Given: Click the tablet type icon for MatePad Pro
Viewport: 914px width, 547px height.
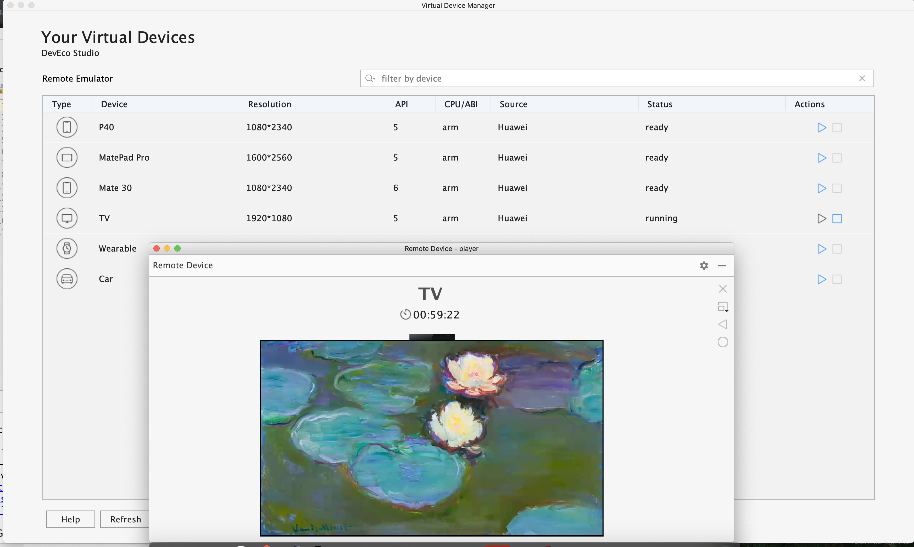Looking at the screenshot, I should point(67,157).
